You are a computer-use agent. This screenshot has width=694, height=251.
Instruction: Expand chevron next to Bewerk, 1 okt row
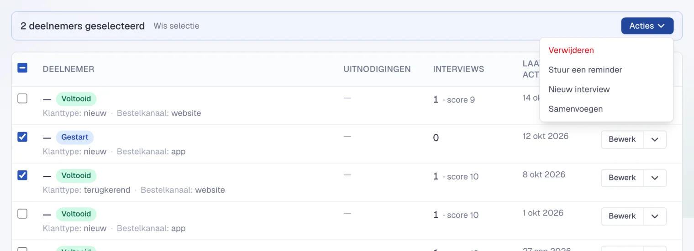655,216
